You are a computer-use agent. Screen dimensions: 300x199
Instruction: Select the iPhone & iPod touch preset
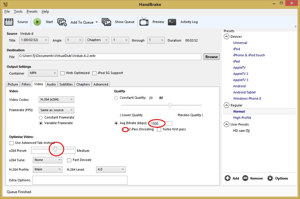click(249, 55)
